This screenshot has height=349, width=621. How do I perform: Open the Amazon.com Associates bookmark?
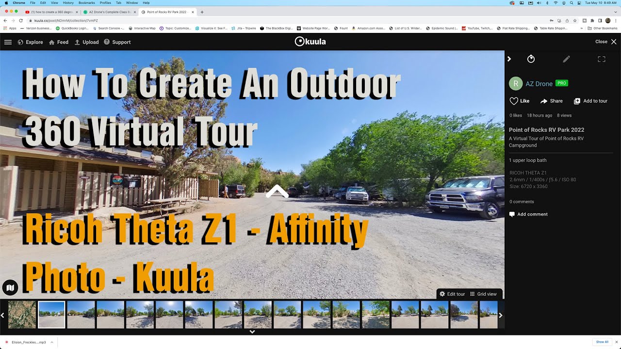(369, 29)
